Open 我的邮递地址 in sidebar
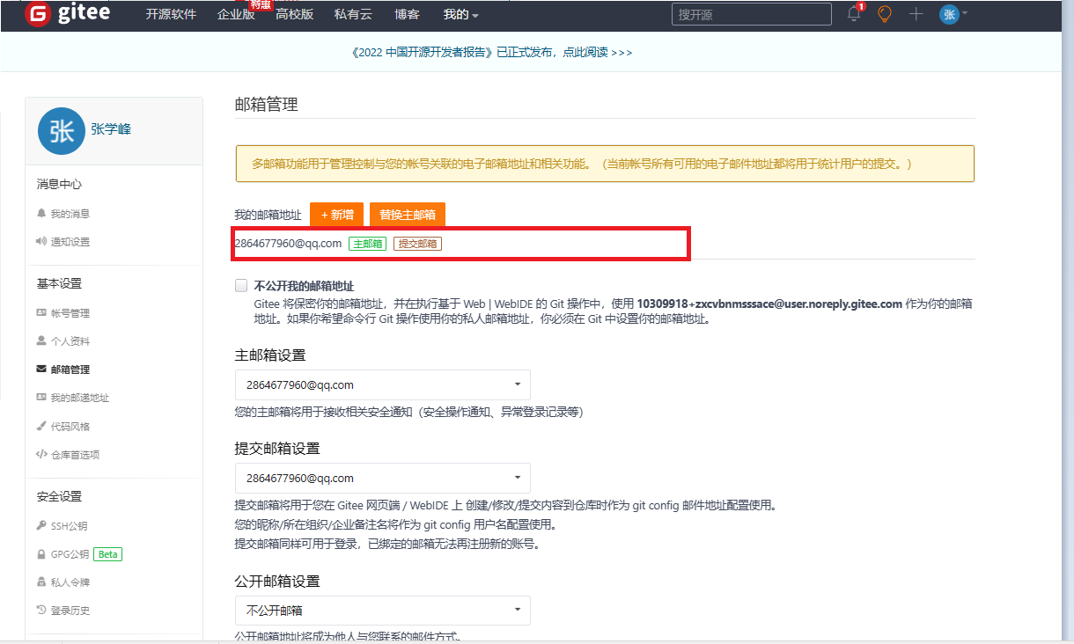 pos(79,398)
